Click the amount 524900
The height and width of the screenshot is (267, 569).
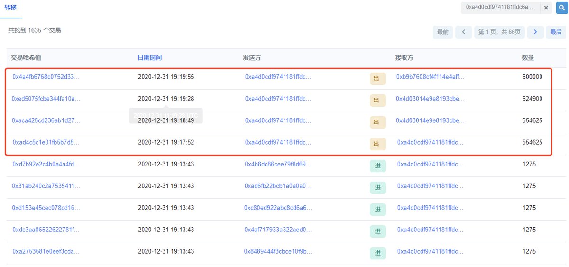pos(532,99)
